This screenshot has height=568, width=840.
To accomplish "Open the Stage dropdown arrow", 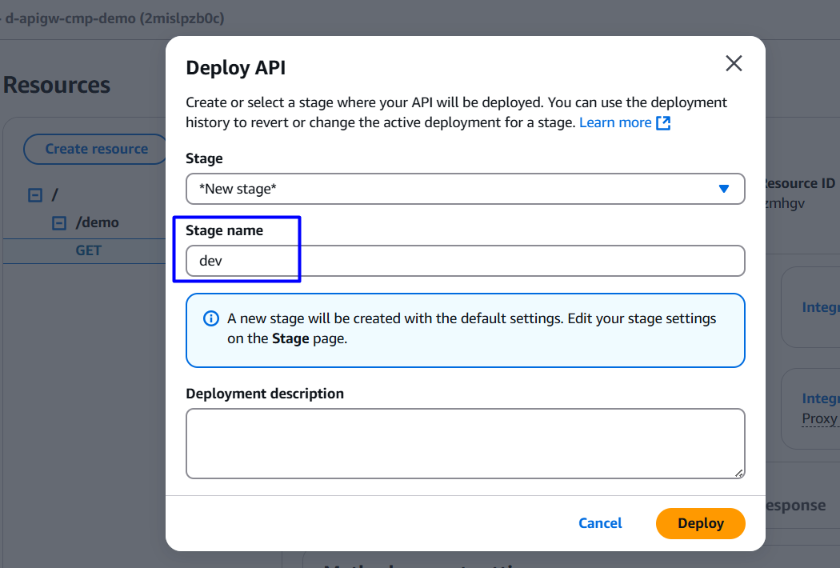I will point(723,189).
